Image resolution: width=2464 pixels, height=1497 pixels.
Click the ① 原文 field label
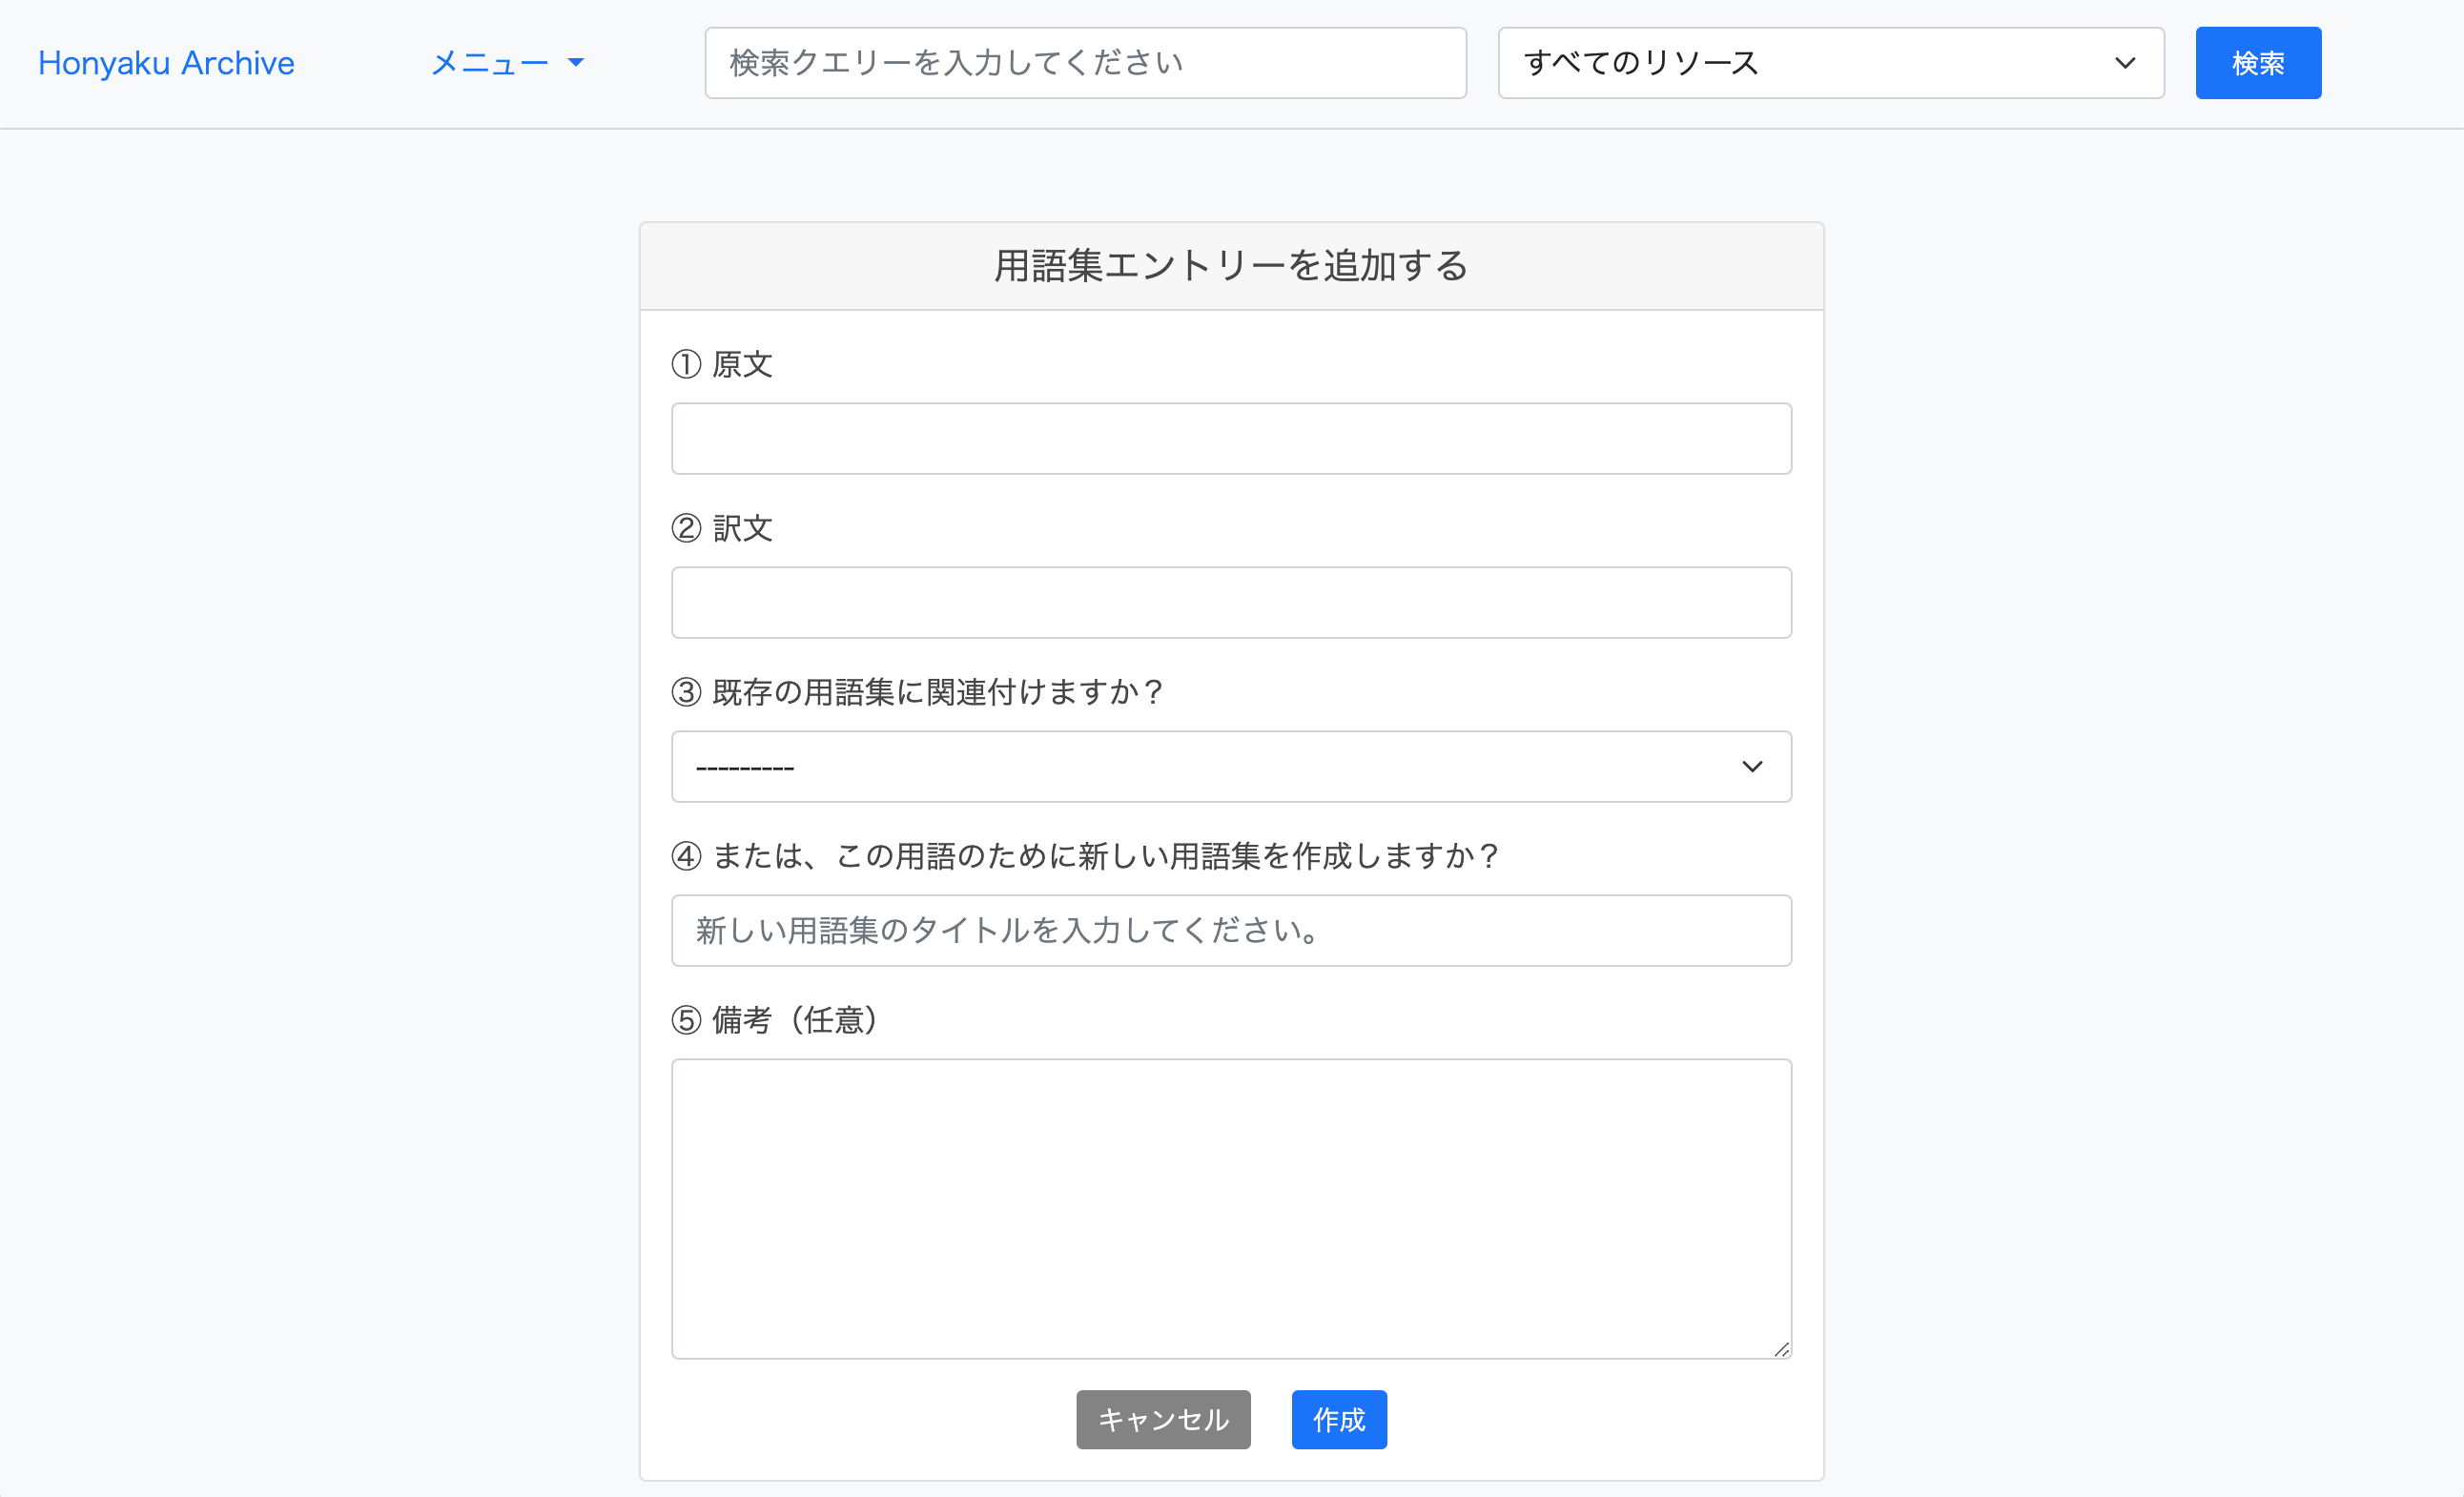point(722,364)
